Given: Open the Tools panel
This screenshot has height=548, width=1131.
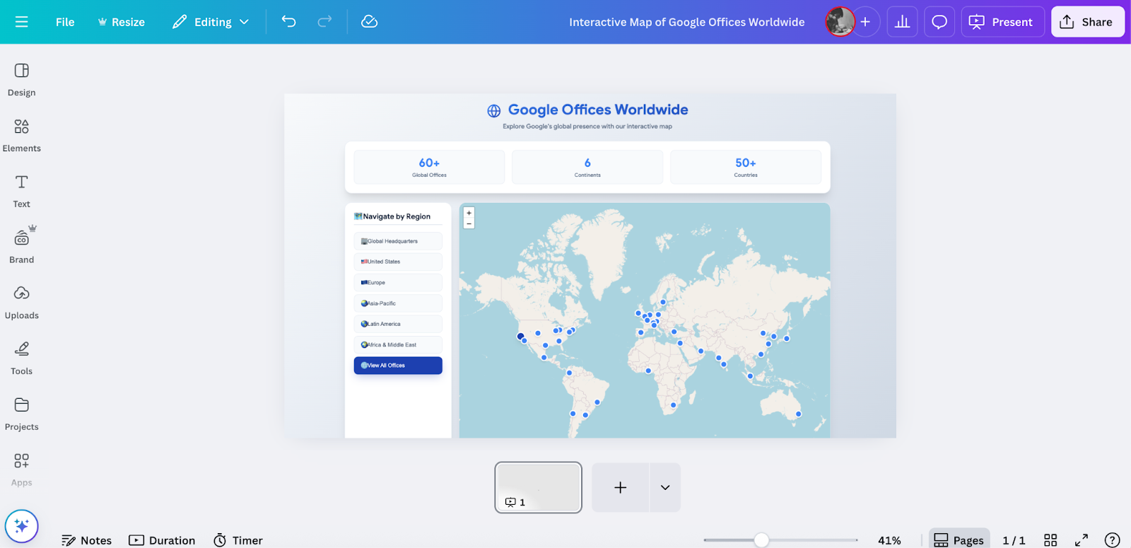Looking at the screenshot, I should pyautogui.click(x=22, y=358).
